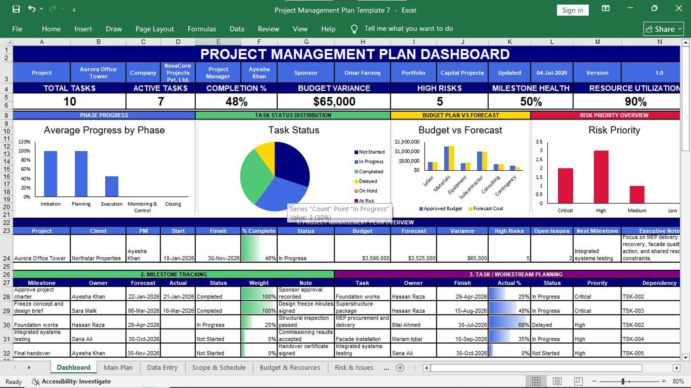Click the Execution bar in Phase chart
The width and height of the screenshot is (691, 388).
coord(112,186)
